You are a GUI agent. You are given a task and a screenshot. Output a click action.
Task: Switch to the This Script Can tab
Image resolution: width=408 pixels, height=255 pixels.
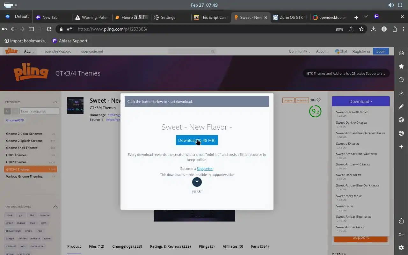[x=212, y=18]
